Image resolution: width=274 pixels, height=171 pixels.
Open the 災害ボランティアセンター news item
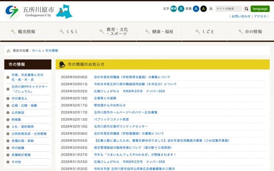coord(121,127)
